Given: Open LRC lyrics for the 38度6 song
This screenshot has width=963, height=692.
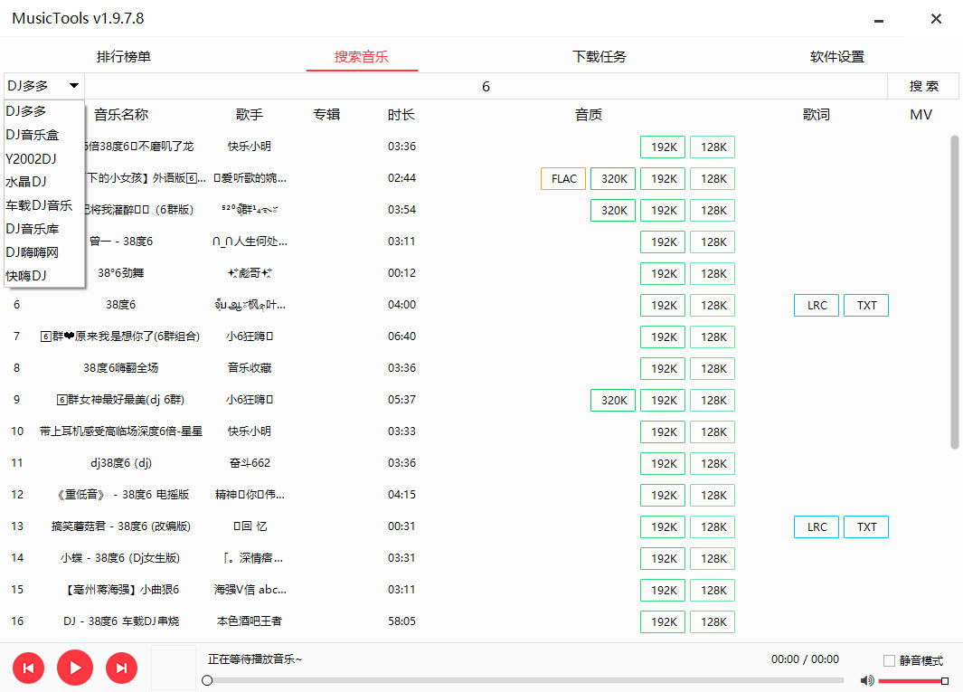Looking at the screenshot, I should [816, 305].
